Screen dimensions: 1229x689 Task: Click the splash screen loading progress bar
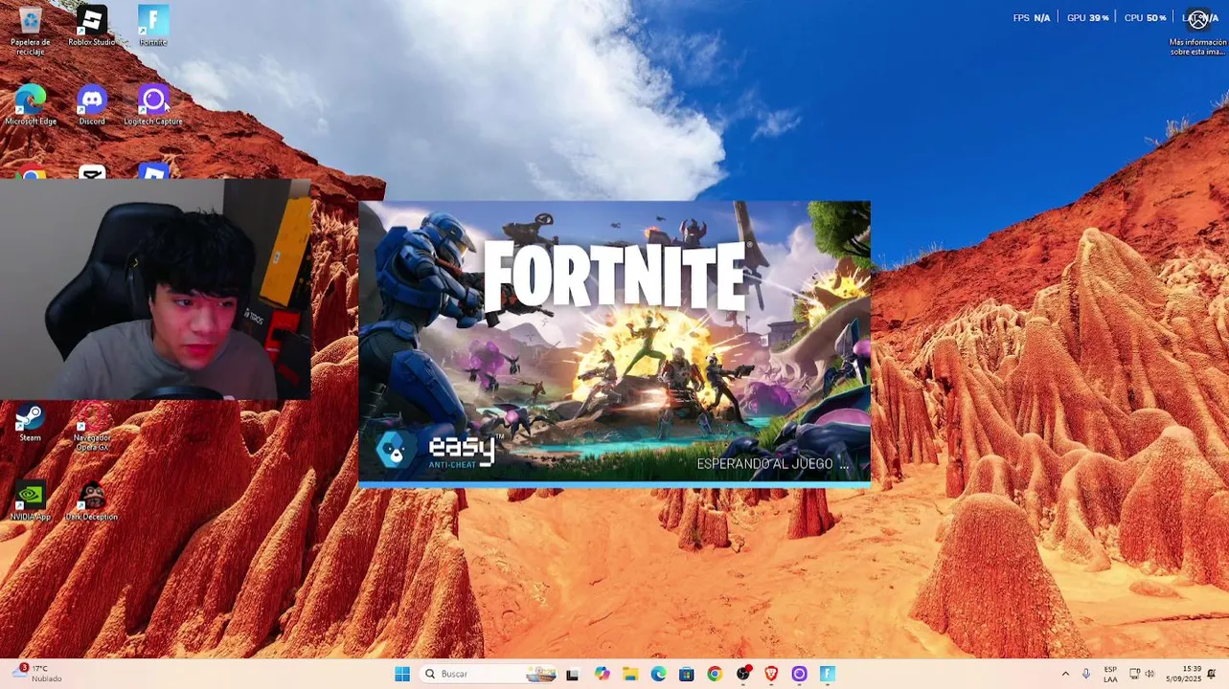pos(614,485)
